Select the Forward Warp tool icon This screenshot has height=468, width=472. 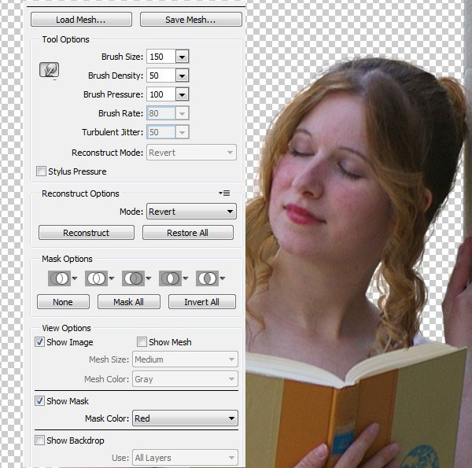click(49, 70)
